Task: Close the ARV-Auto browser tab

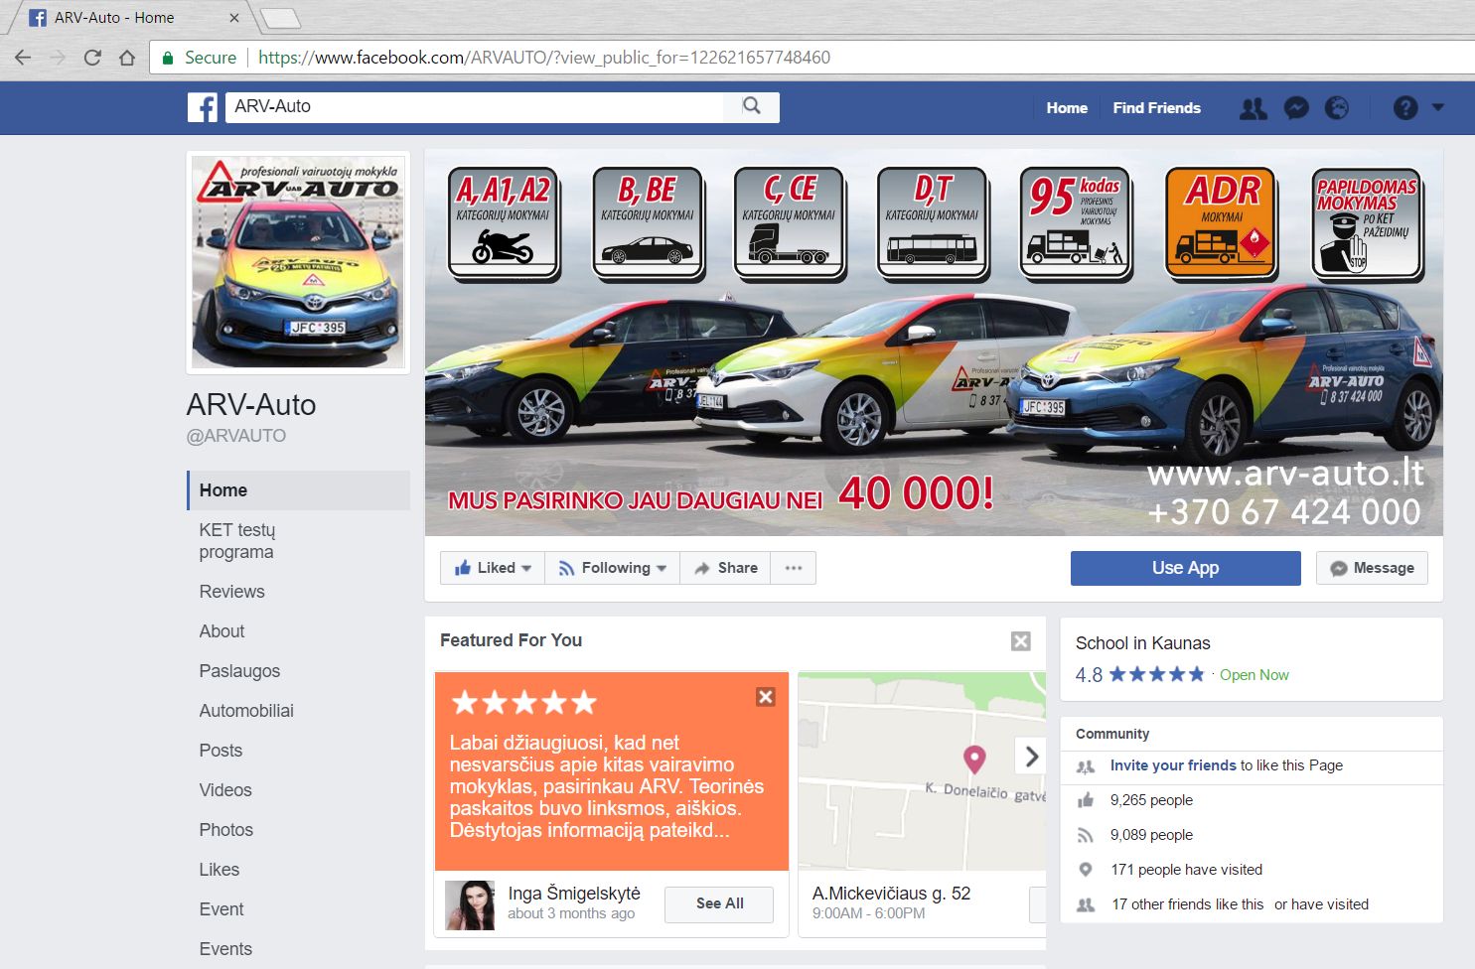Action: (x=233, y=18)
